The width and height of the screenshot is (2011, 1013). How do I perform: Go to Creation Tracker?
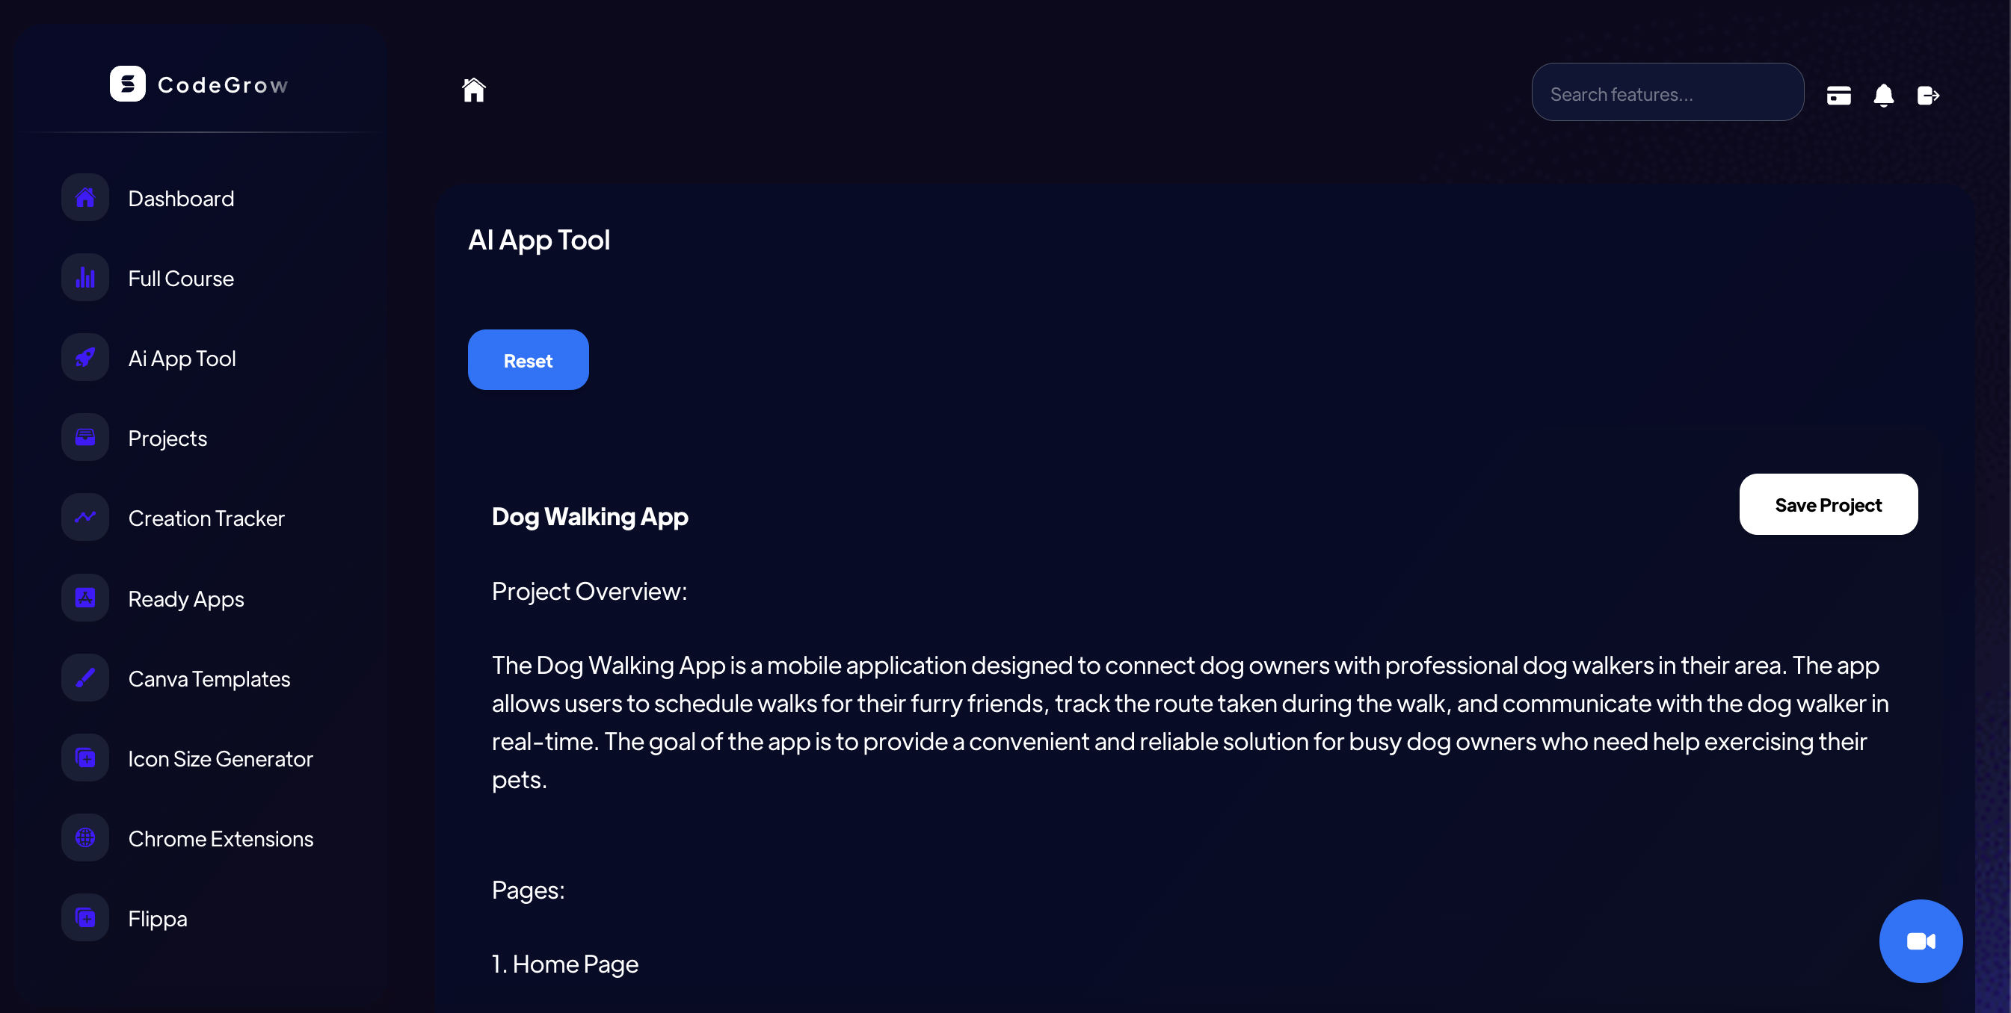[x=206, y=518]
